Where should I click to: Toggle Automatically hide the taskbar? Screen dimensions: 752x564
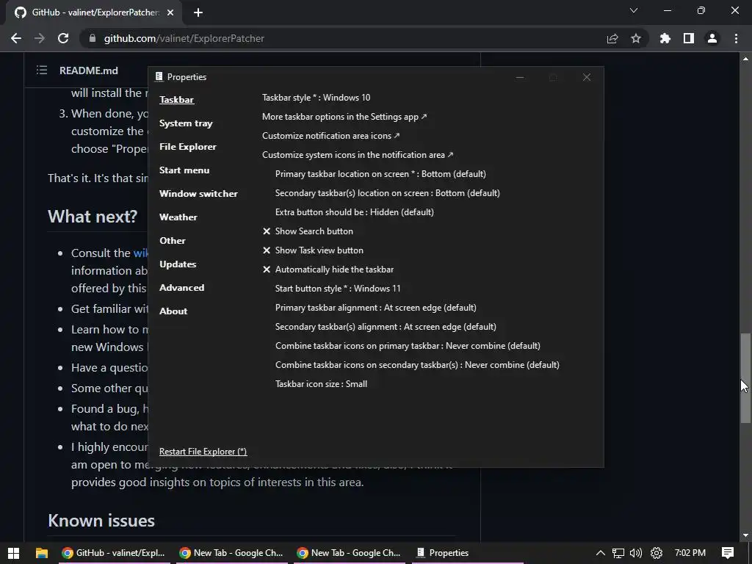[x=328, y=270]
